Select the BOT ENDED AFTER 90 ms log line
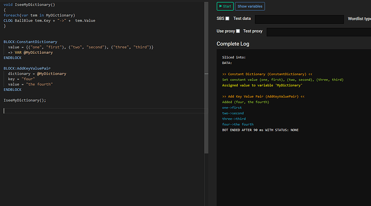Viewport: 371px width, 206px height. pos(260,130)
